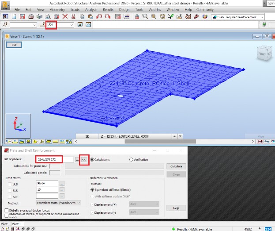Viewport: 275px width, 231px height.
Task: Enable the ULS limit state checkbox
Action: 10,184
